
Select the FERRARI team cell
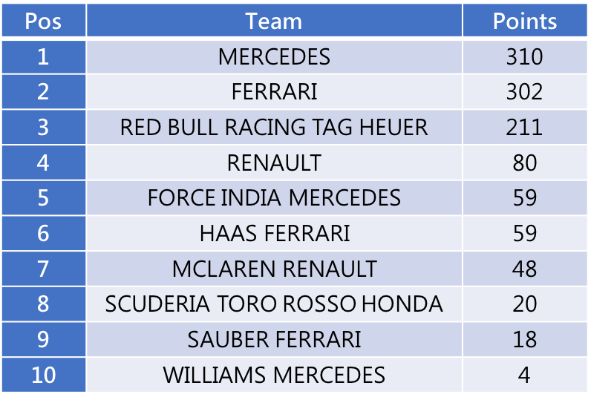click(274, 92)
